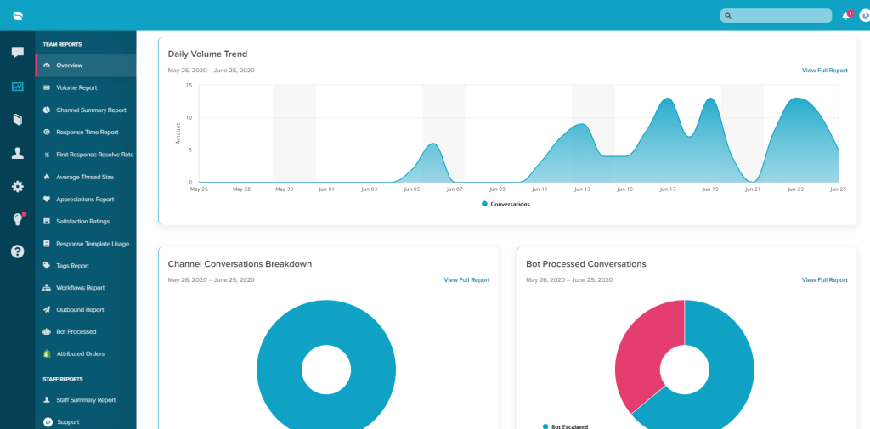View Full Report for Channel Conversations Breakdown
This screenshot has height=429, width=870.
click(466, 280)
